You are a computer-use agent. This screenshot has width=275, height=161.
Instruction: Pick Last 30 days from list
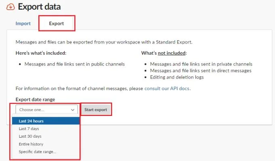46,136
